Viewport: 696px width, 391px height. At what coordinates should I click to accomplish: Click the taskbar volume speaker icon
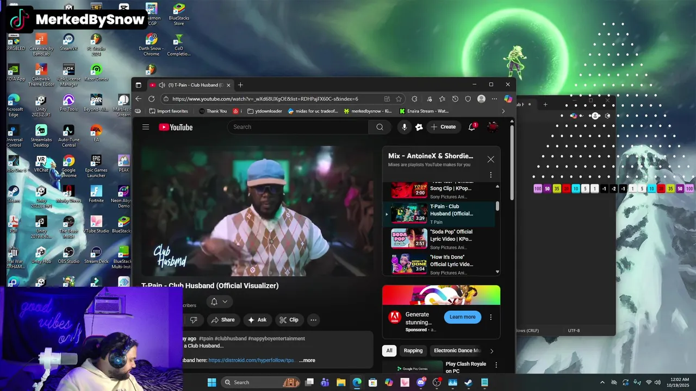(657, 382)
